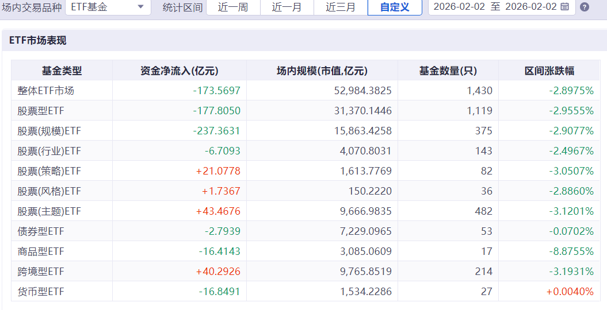607x310 pixels.
Task: Click market value 1,534.2286
Action: point(366,292)
